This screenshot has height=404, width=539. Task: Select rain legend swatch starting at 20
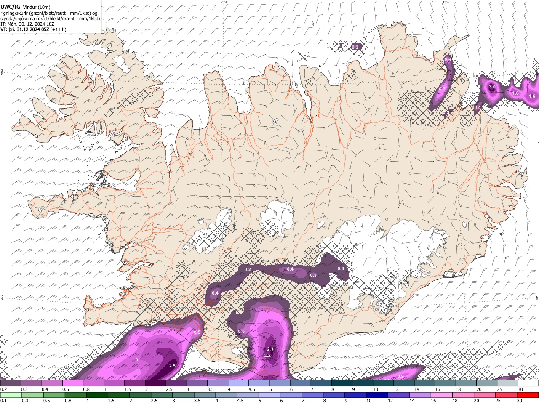pyautogui.click(x=484, y=395)
